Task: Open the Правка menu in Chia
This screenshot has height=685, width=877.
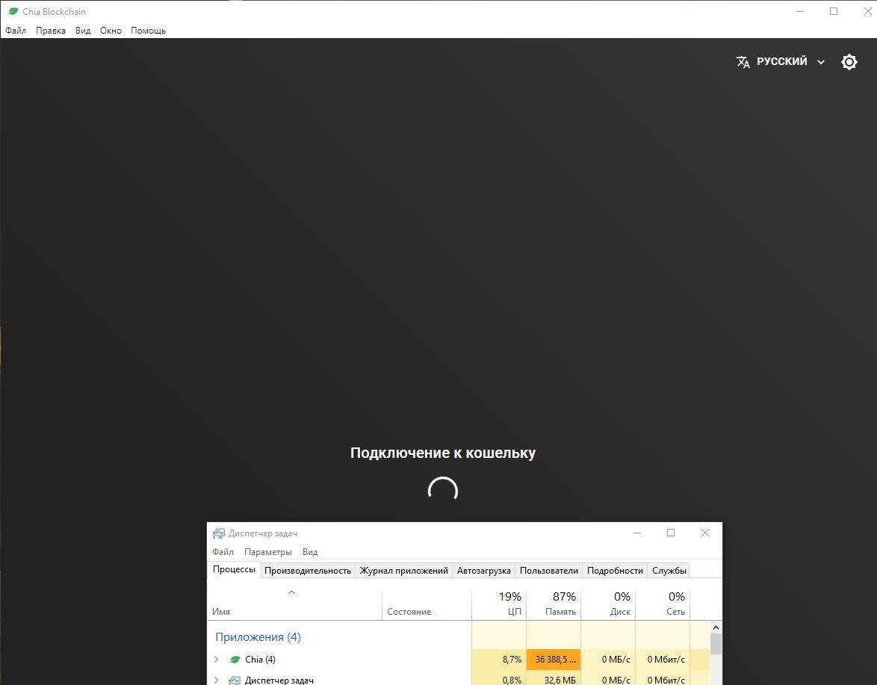Action: (x=50, y=30)
